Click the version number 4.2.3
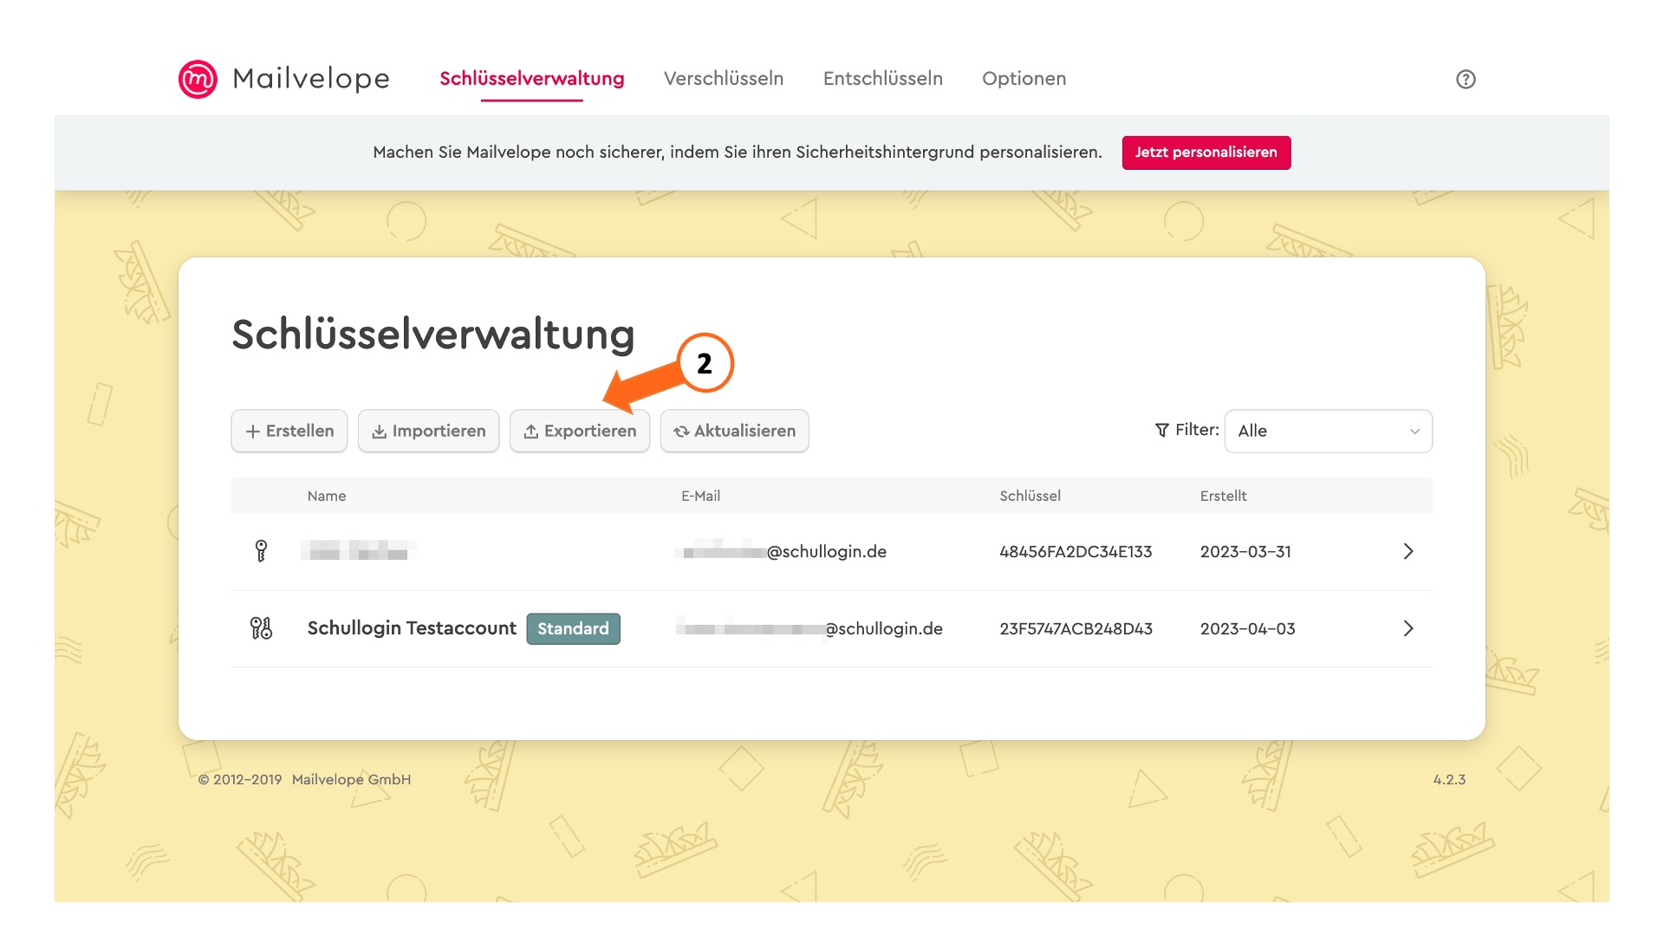Screen dimensions: 1664x936 (x=1449, y=779)
